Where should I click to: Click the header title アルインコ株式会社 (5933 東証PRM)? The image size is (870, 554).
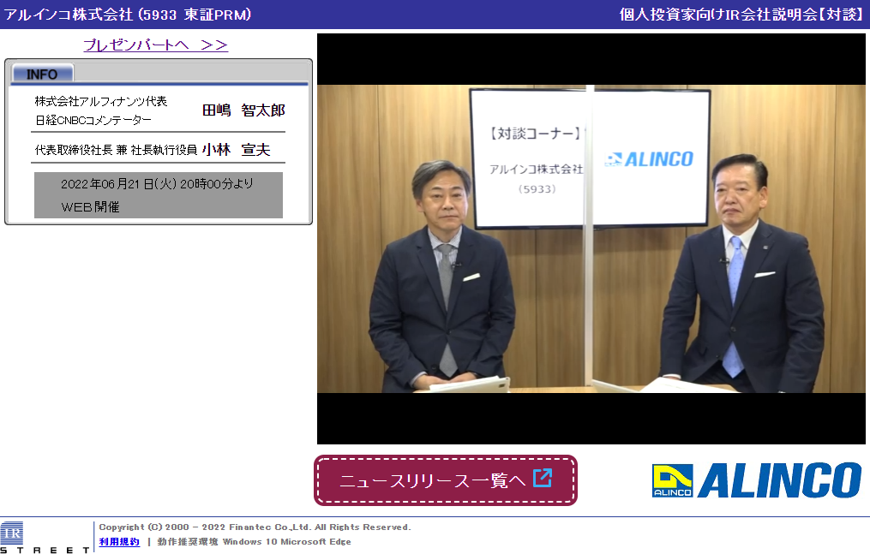point(128,15)
